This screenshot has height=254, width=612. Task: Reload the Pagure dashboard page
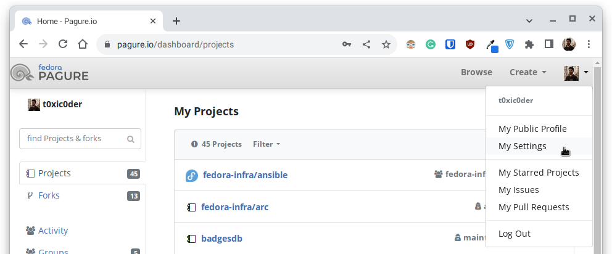[x=63, y=44]
